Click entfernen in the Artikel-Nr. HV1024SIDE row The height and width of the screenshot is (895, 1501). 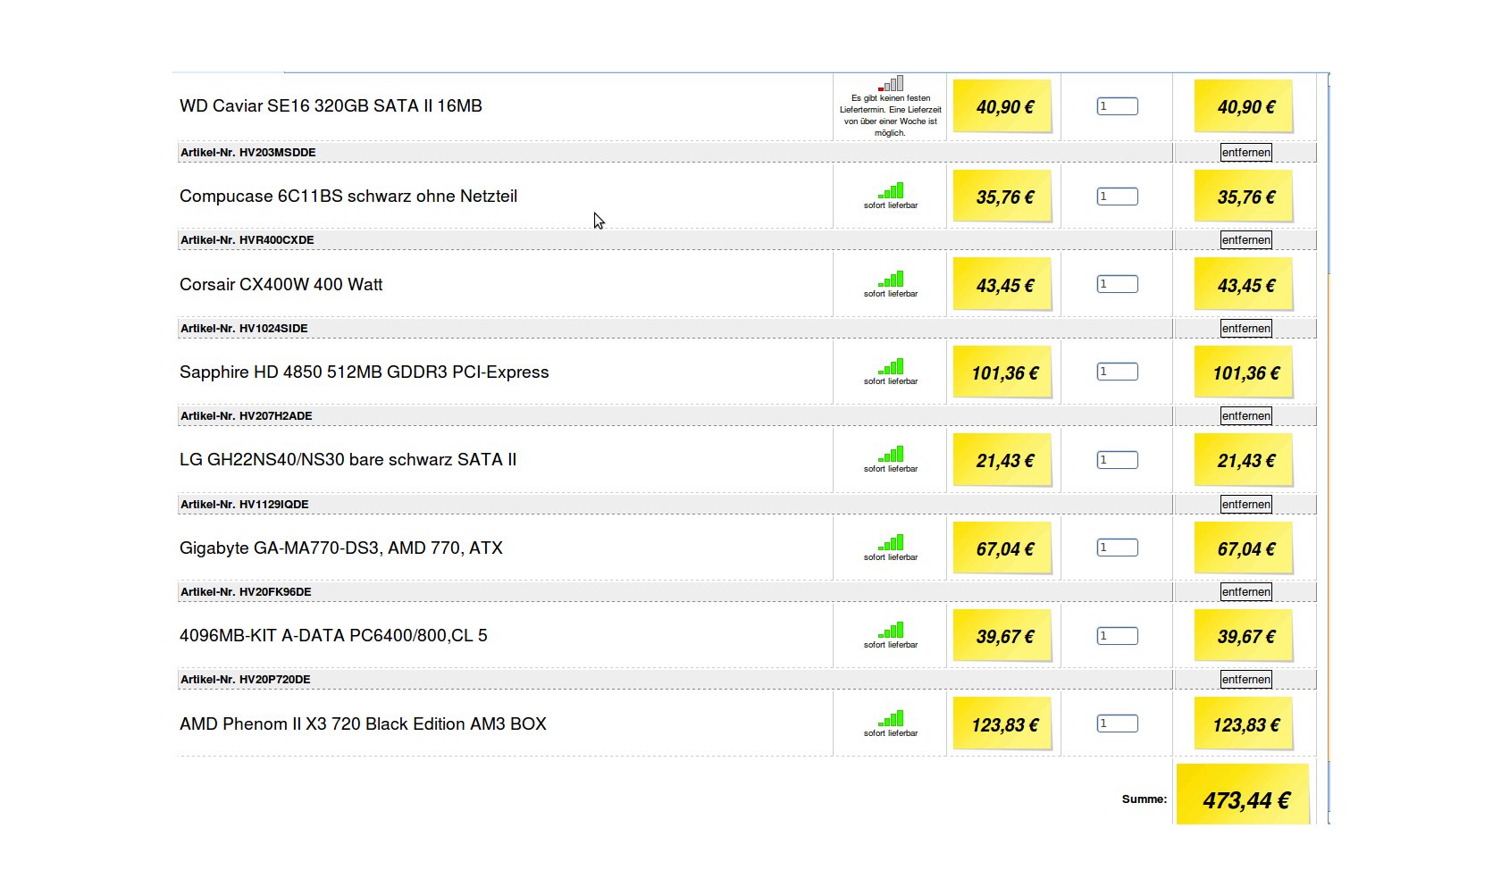point(1246,329)
